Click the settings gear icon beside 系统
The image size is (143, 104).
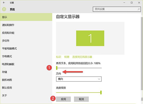(x=4, y=9)
